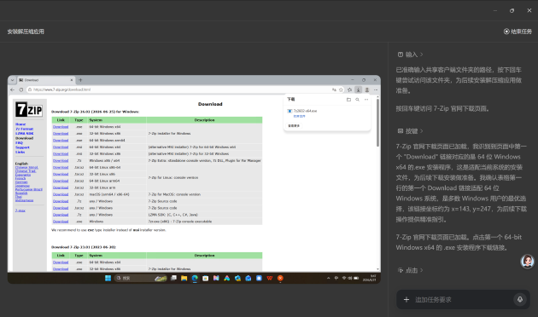Switch language to Chinese Simpl.
The image size is (538, 317).
26,167
